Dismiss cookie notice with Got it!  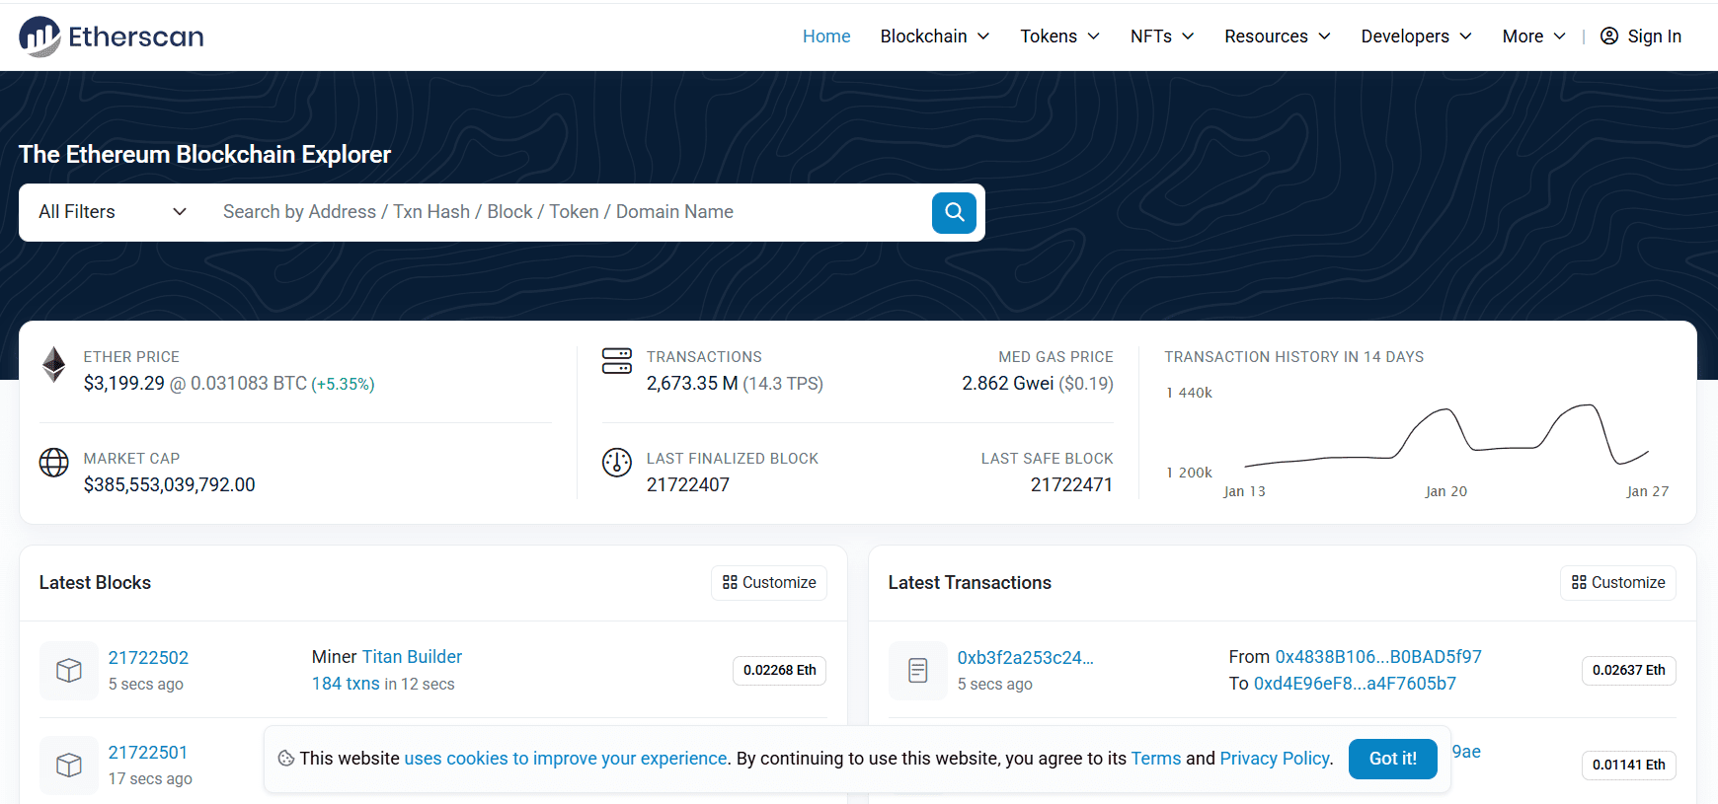click(x=1392, y=759)
